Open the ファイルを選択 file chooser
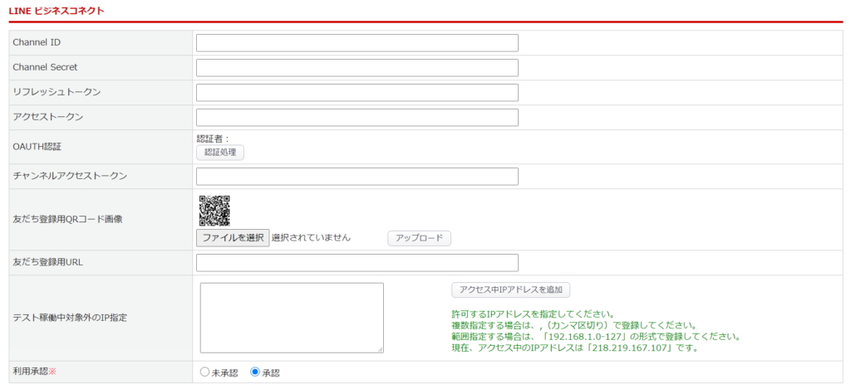The width and height of the screenshot is (851, 389). pos(233,238)
